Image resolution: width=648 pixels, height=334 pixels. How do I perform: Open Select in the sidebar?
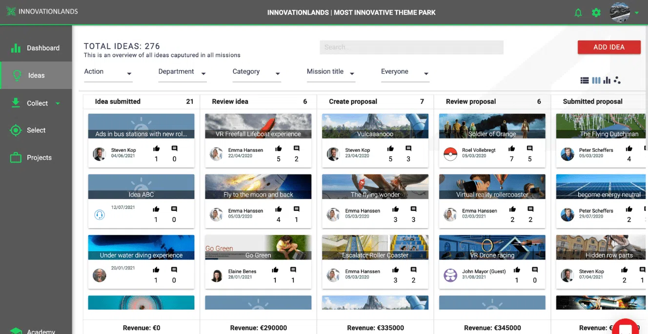pyautogui.click(x=36, y=130)
